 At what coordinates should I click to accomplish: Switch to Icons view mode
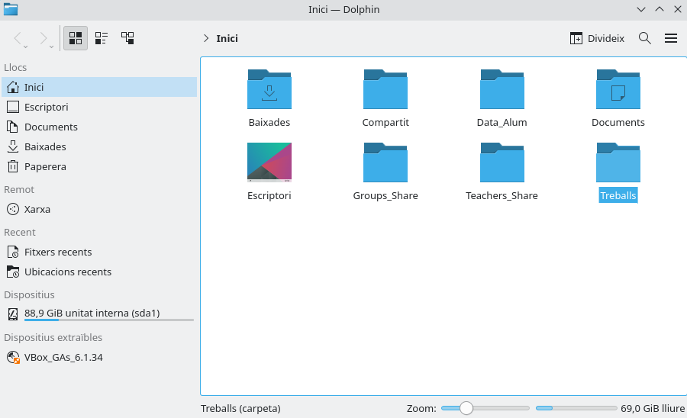coord(76,38)
